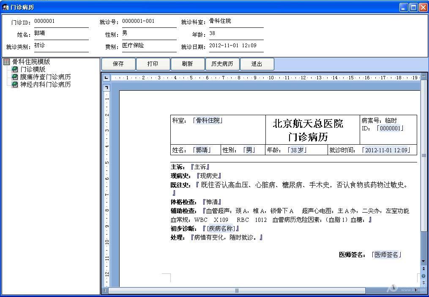Click the [疾病名称] diagnosis placeholder

click(221, 229)
